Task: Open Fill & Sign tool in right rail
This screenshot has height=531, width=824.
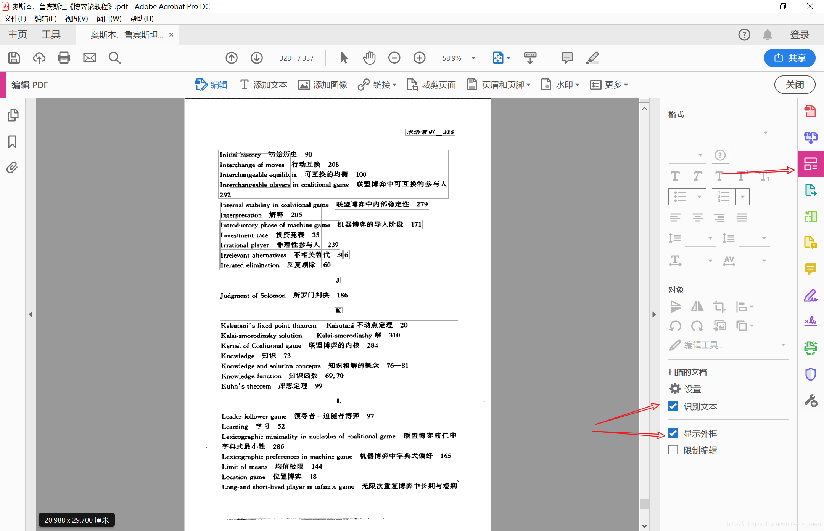Action: click(810, 296)
